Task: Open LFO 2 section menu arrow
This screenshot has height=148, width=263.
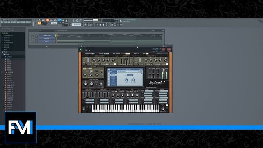Action: coord(138,89)
